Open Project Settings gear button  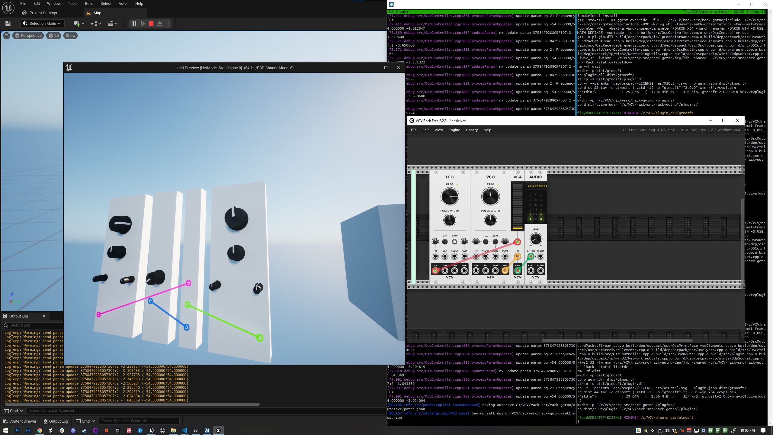pos(40,13)
